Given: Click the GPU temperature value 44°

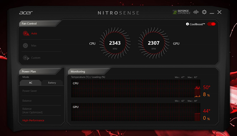Looking at the screenshot, I should click(206, 111).
